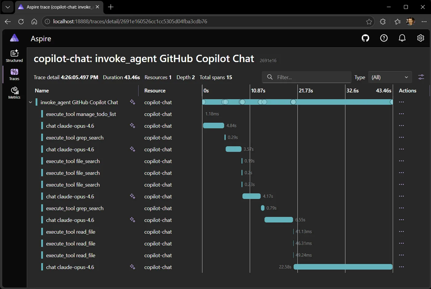Open browser extensions menu
The height and width of the screenshot is (289, 431).
point(383,22)
